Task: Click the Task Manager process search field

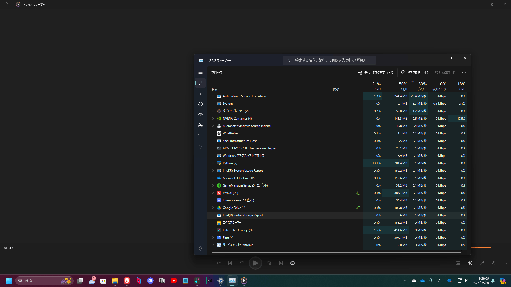Action: [329, 60]
